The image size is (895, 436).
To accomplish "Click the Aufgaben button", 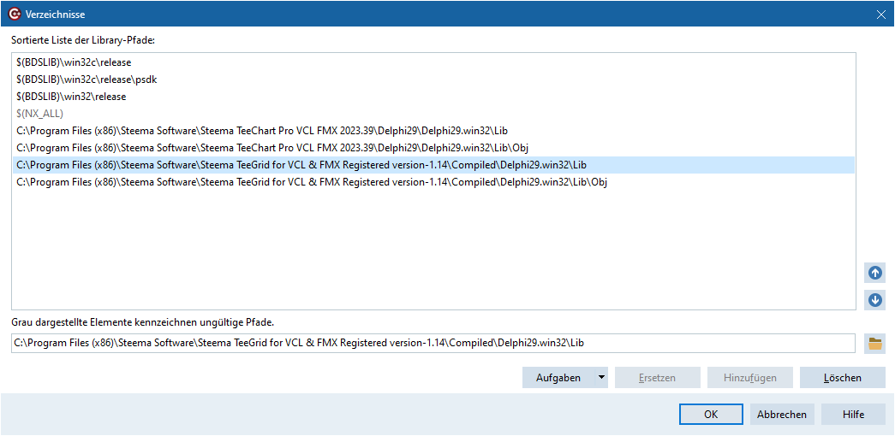I will 558,377.
